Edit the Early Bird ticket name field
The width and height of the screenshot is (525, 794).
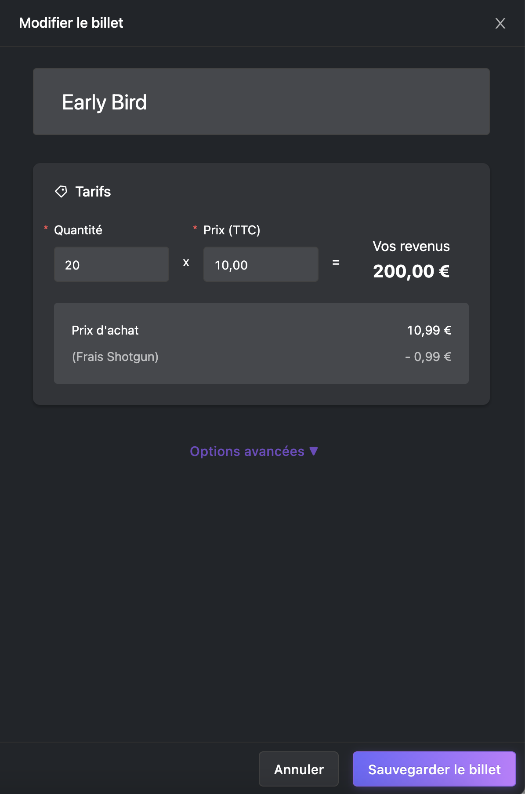click(x=261, y=102)
